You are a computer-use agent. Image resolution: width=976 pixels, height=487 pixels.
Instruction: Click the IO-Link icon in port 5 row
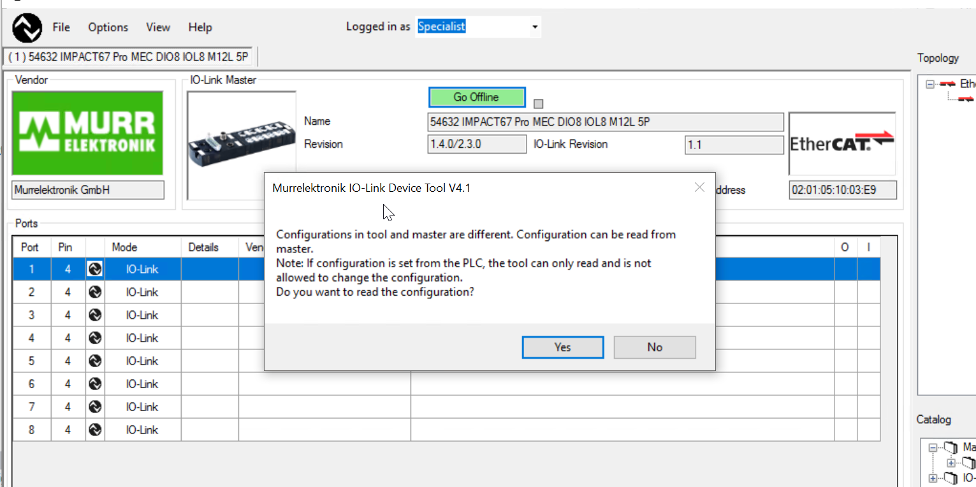tap(95, 361)
